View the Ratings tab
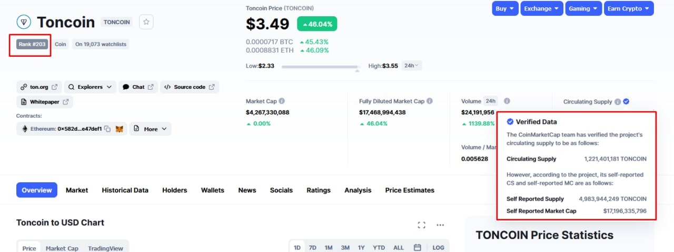The image size is (674, 252). pyautogui.click(x=319, y=190)
